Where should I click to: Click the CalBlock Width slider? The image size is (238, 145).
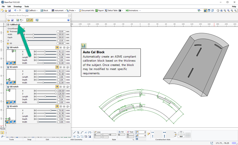tap(41, 34)
